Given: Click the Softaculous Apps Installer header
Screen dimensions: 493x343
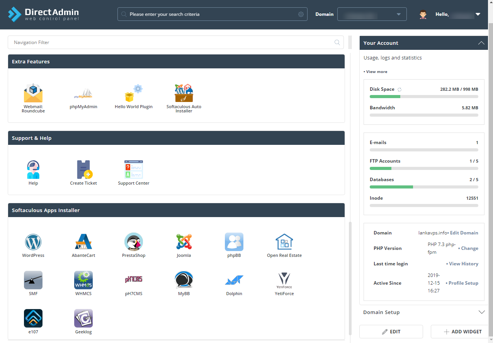Looking at the screenshot, I should (176, 210).
